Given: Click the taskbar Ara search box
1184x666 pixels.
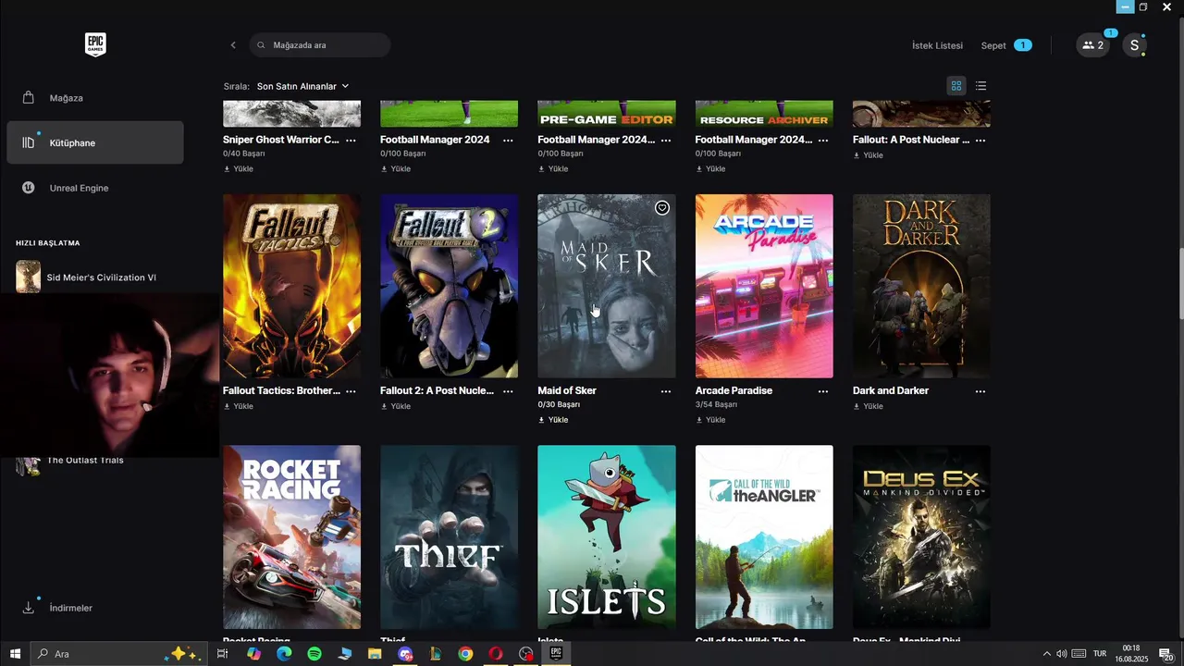Looking at the screenshot, I should [x=118, y=654].
